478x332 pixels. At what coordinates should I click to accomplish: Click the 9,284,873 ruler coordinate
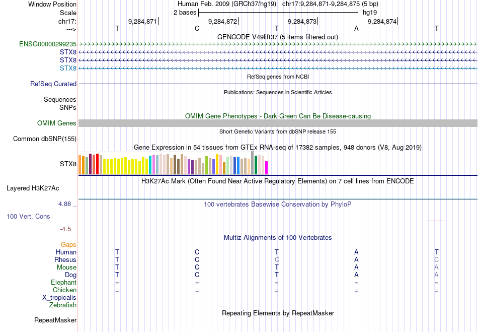(x=302, y=21)
